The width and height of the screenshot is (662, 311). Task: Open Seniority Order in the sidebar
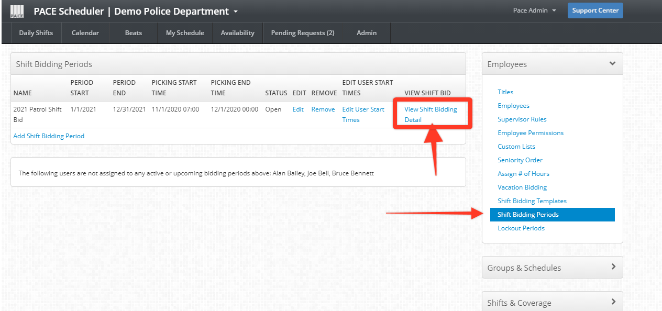click(x=520, y=160)
